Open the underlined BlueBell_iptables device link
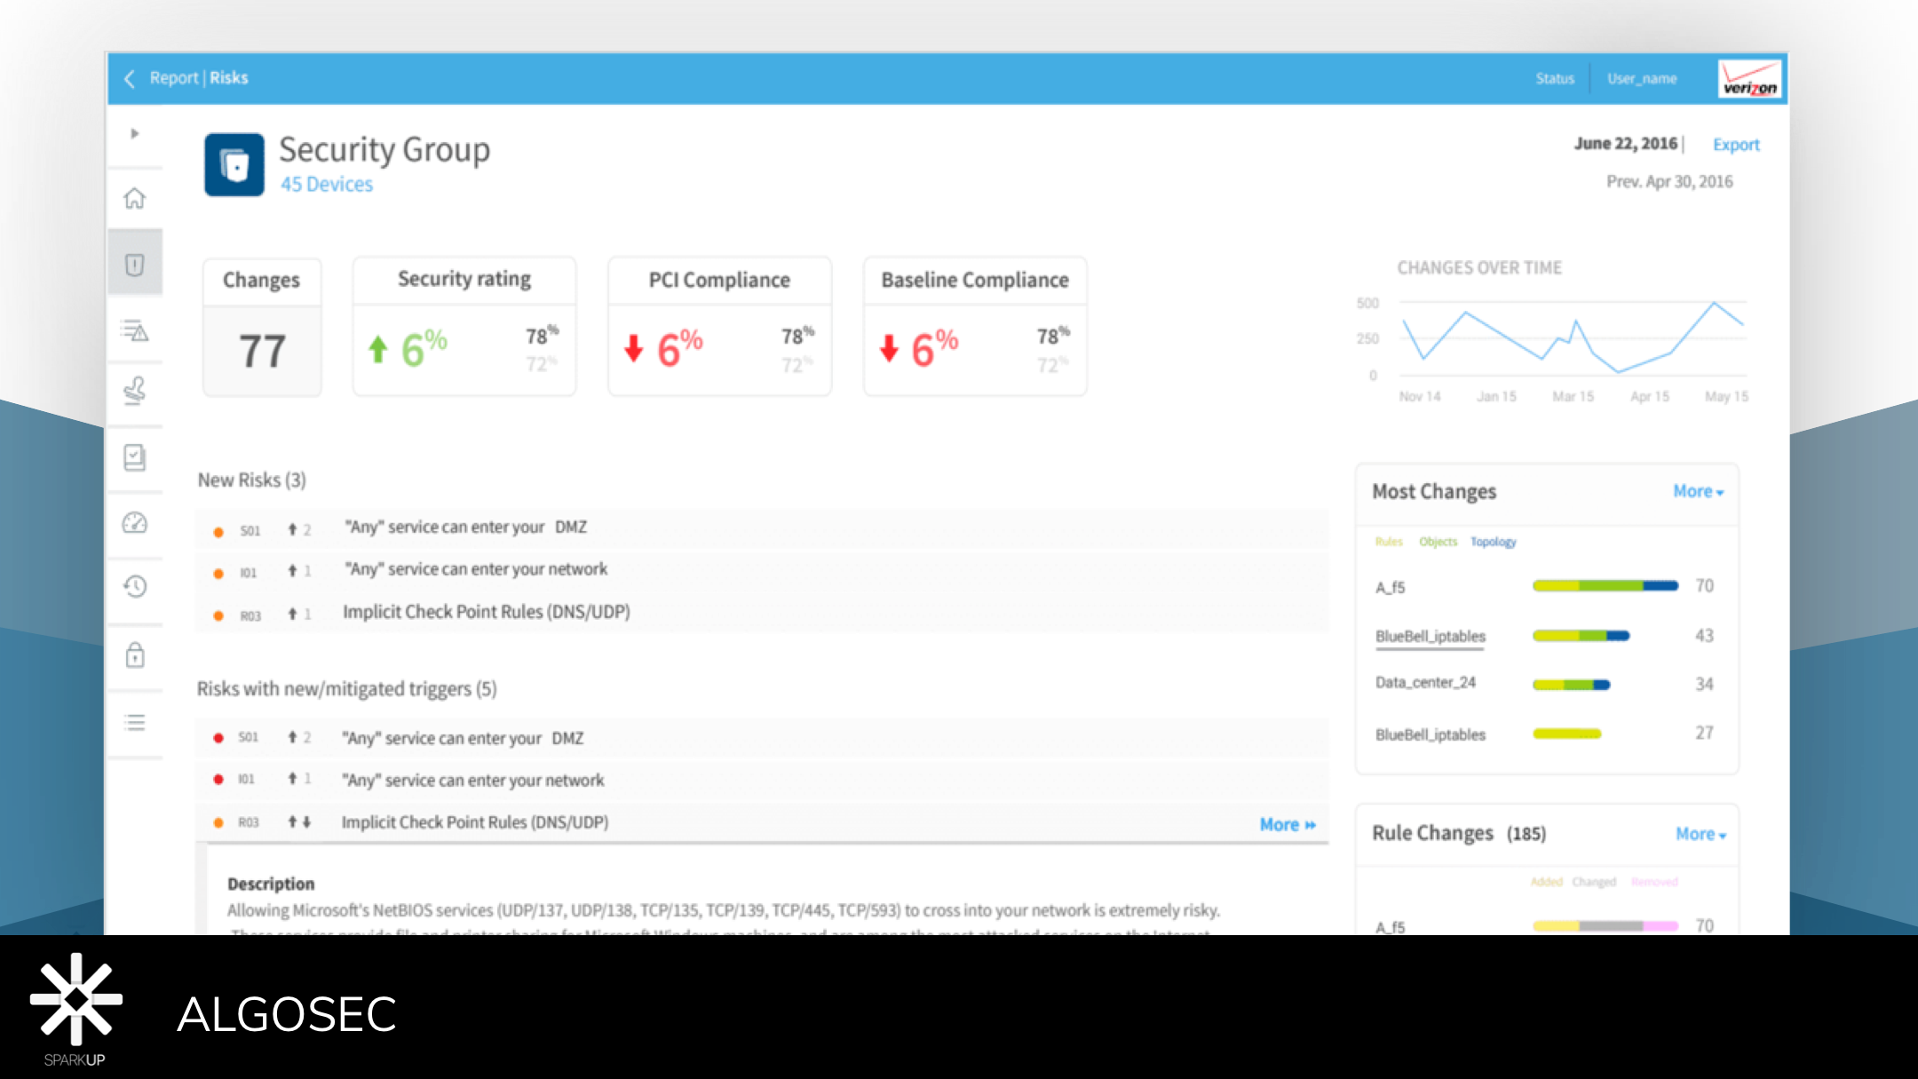The width and height of the screenshot is (1918, 1079). click(1431, 637)
